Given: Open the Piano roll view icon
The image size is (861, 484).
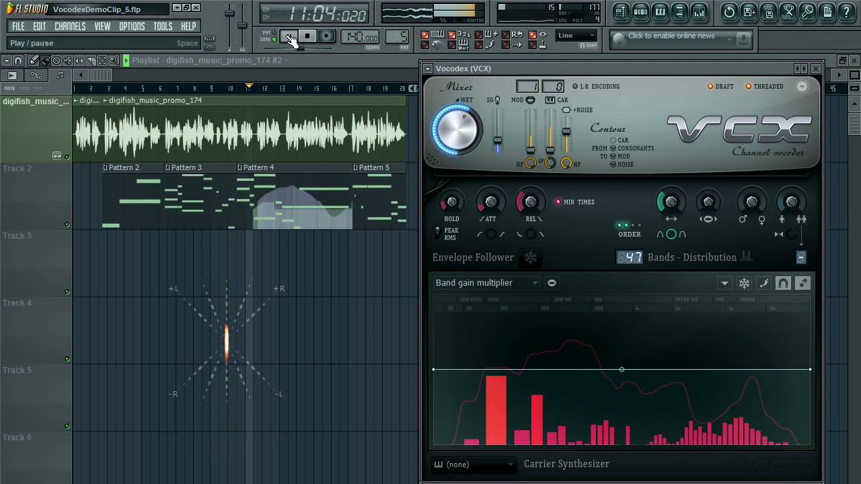Looking at the screenshot, I should tap(660, 12).
